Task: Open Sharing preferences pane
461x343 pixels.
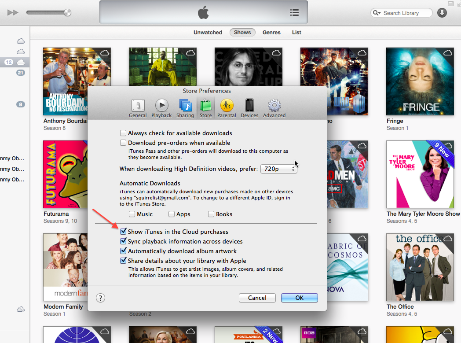Action: 185,108
